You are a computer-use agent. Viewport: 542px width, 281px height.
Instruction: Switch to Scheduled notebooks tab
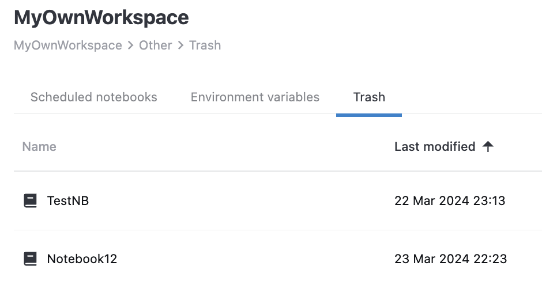pyautogui.click(x=93, y=97)
